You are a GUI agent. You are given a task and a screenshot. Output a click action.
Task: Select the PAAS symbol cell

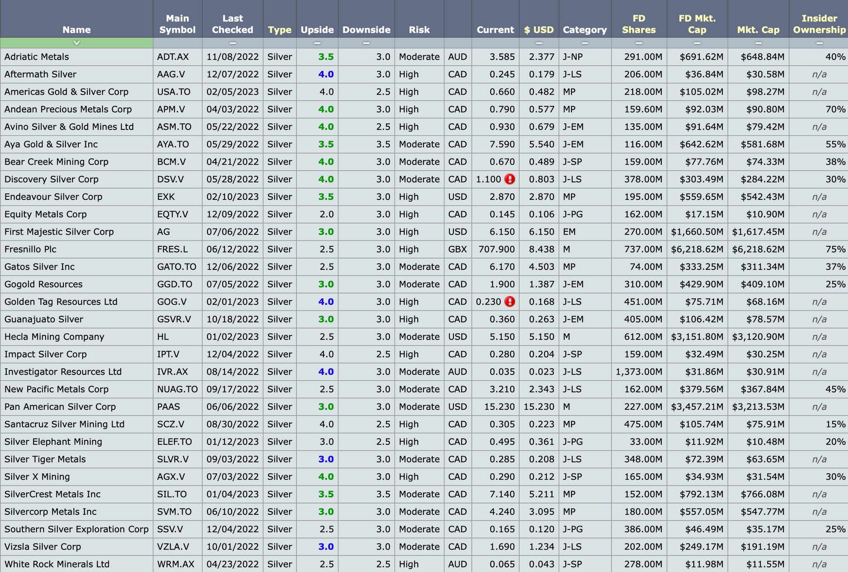pyautogui.click(x=169, y=407)
